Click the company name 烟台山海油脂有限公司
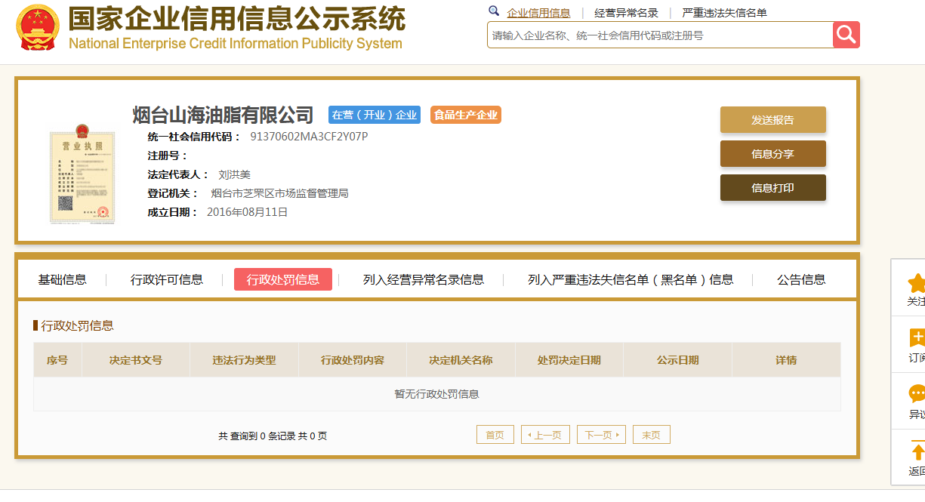Viewport: 925px width, 502px height. (223, 115)
